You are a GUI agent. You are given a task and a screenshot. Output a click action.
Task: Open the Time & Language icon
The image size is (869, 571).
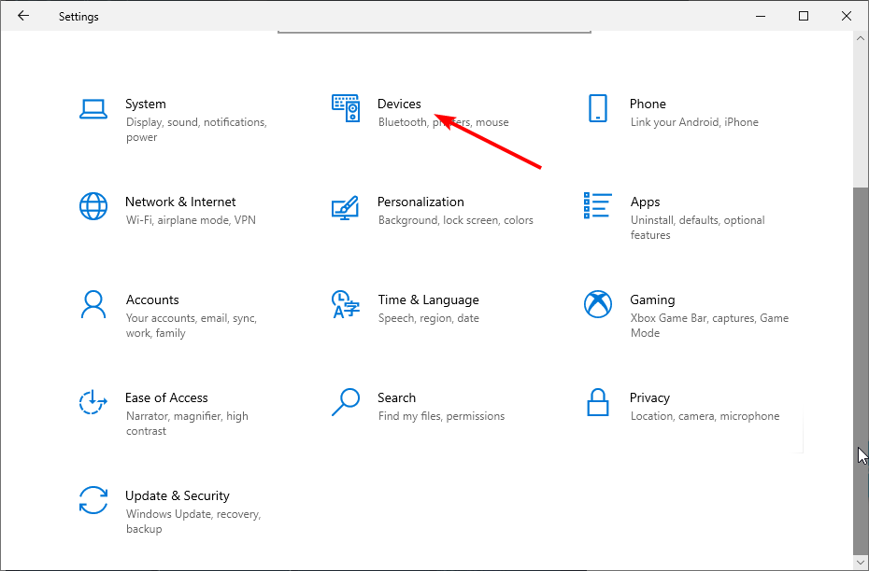[x=346, y=304]
